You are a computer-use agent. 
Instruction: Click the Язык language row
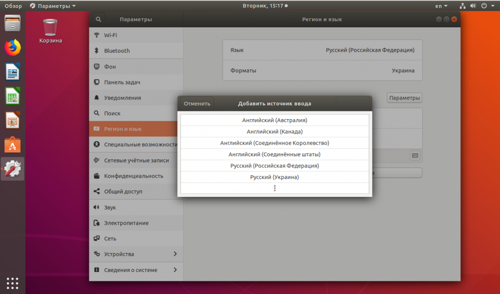point(322,50)
